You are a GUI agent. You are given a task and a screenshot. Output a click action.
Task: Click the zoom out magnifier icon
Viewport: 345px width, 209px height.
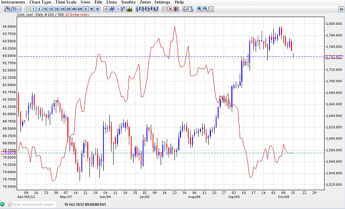click(x=205, y=9)
